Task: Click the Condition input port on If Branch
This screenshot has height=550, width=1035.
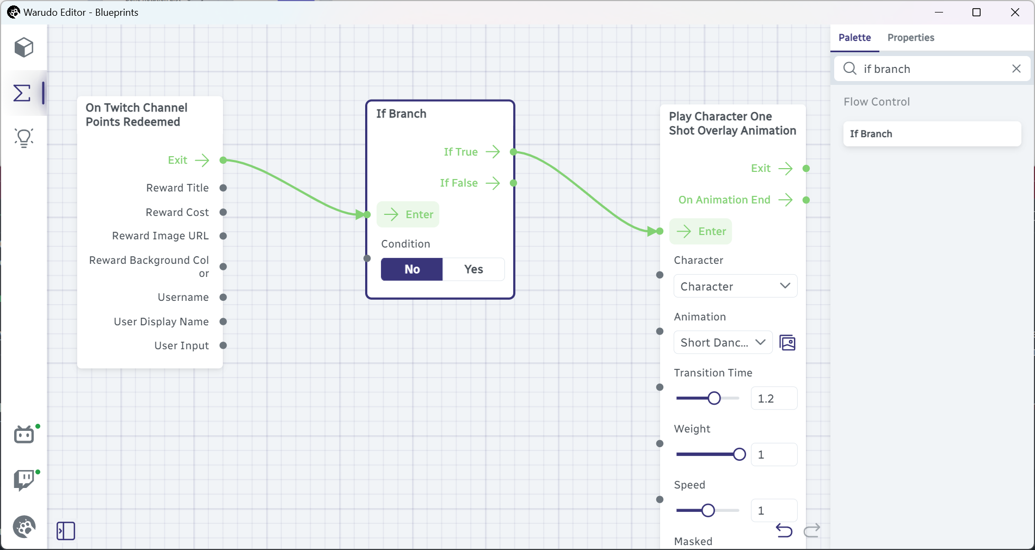Action: (x=367, y=258)
